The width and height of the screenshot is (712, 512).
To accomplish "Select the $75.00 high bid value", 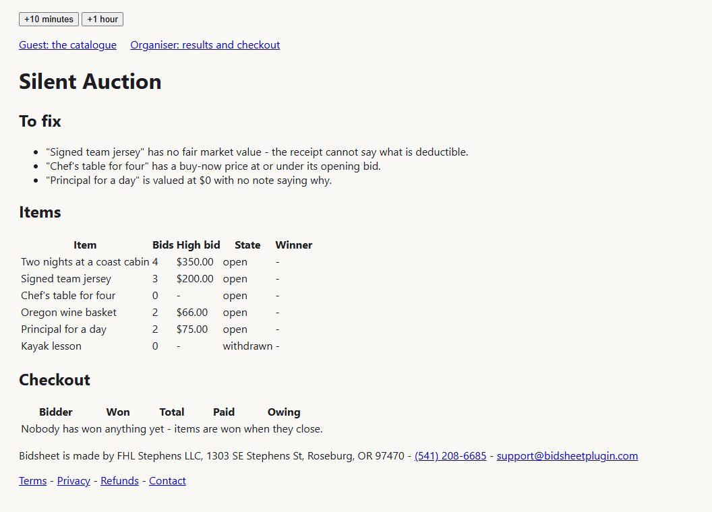I will point(192,329).
